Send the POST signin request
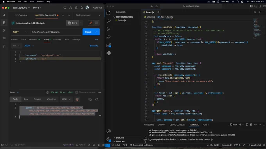The width and height of the screenshot is (266, 149). click(88, 32)
